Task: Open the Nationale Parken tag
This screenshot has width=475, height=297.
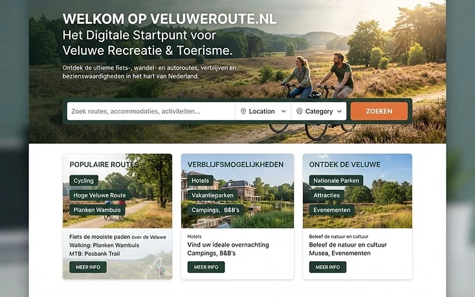Action: coord(336,181)
